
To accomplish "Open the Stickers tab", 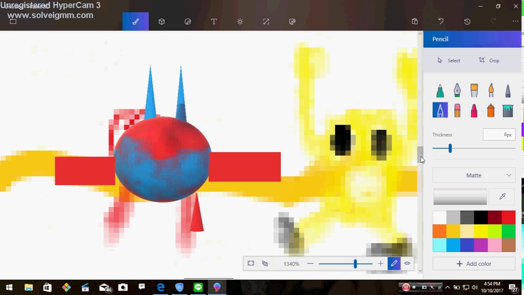I will pyautogui.click(x=188, y=22).
